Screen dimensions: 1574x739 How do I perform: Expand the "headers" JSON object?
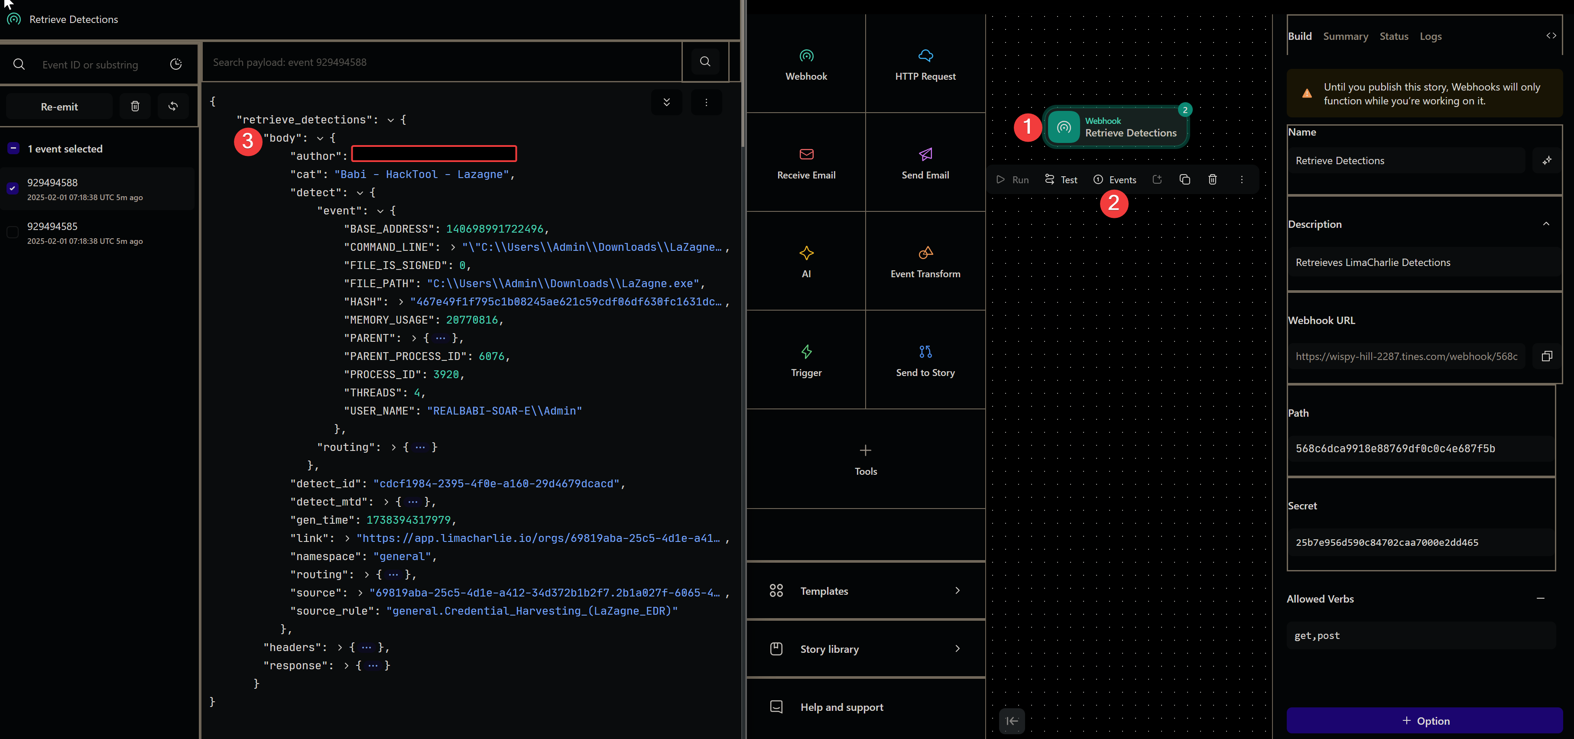click(340, 648)
